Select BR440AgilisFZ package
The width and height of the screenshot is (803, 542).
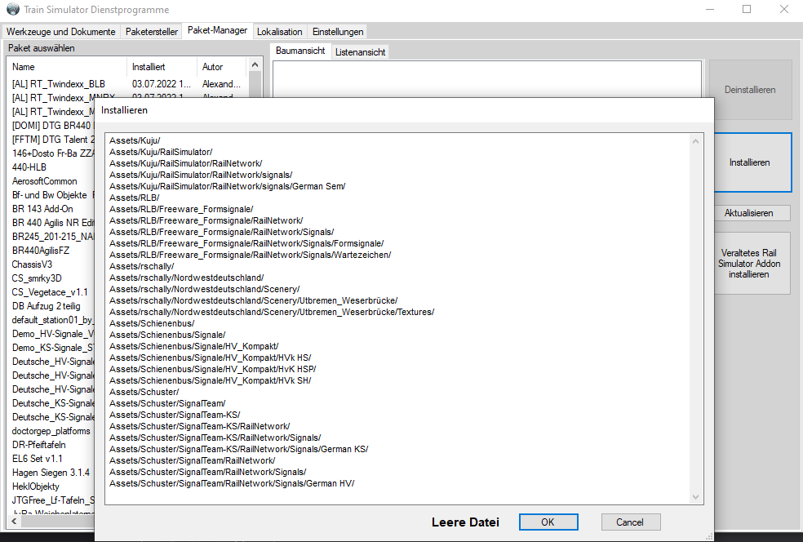pos(41,250)
